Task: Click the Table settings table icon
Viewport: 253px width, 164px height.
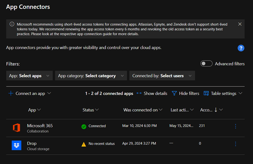Action: [x=206, y=93]
